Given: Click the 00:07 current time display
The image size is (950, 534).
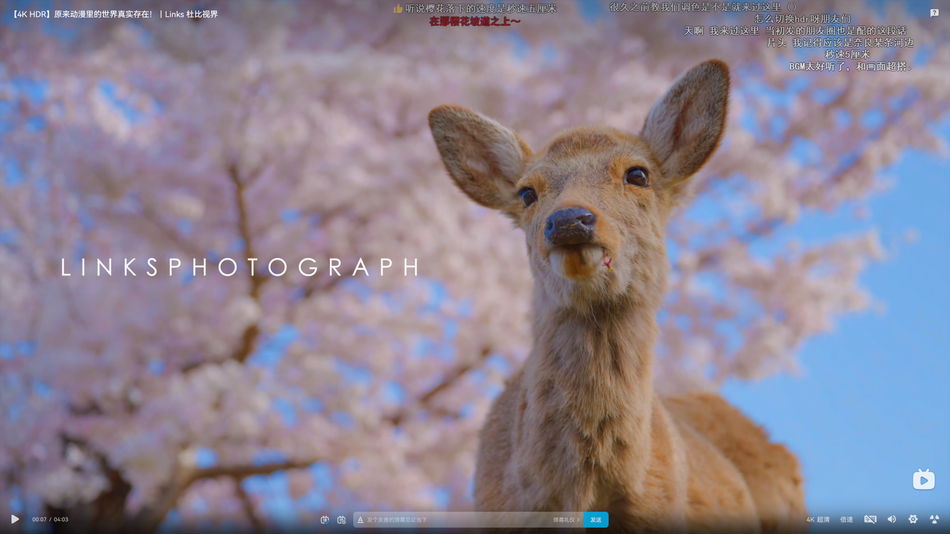Looking at the screenshot, I should click(40, 520).
